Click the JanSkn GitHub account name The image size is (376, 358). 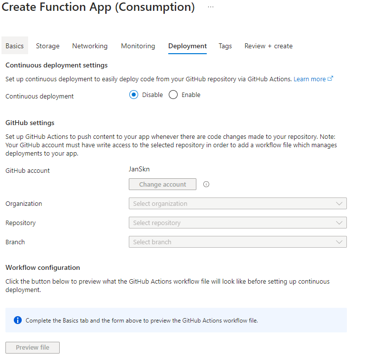point(139,169)
